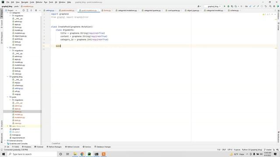Expand the venv library root folder

click(8, 126)
